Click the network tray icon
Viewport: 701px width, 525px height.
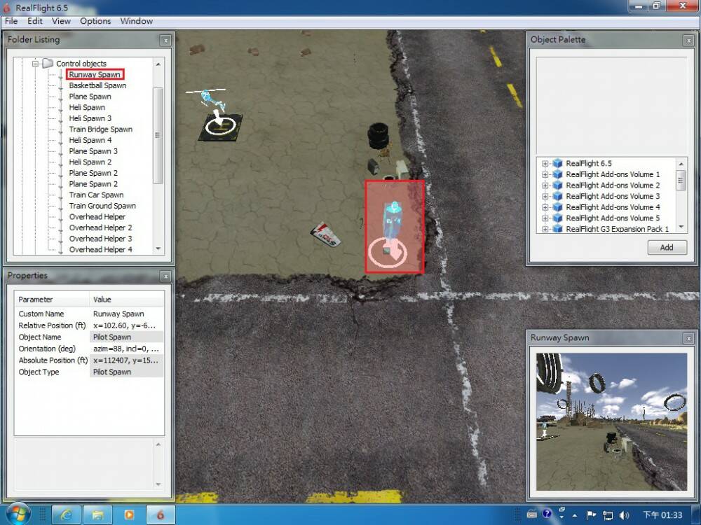click(608, 515)
